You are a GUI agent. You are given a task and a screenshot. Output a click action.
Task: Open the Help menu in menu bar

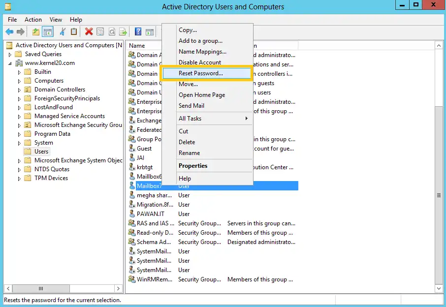(76, 20)
